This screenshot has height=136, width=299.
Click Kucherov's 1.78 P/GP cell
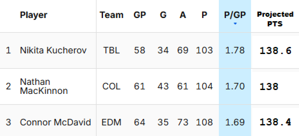pyautogui.click(x=235, y=50)
